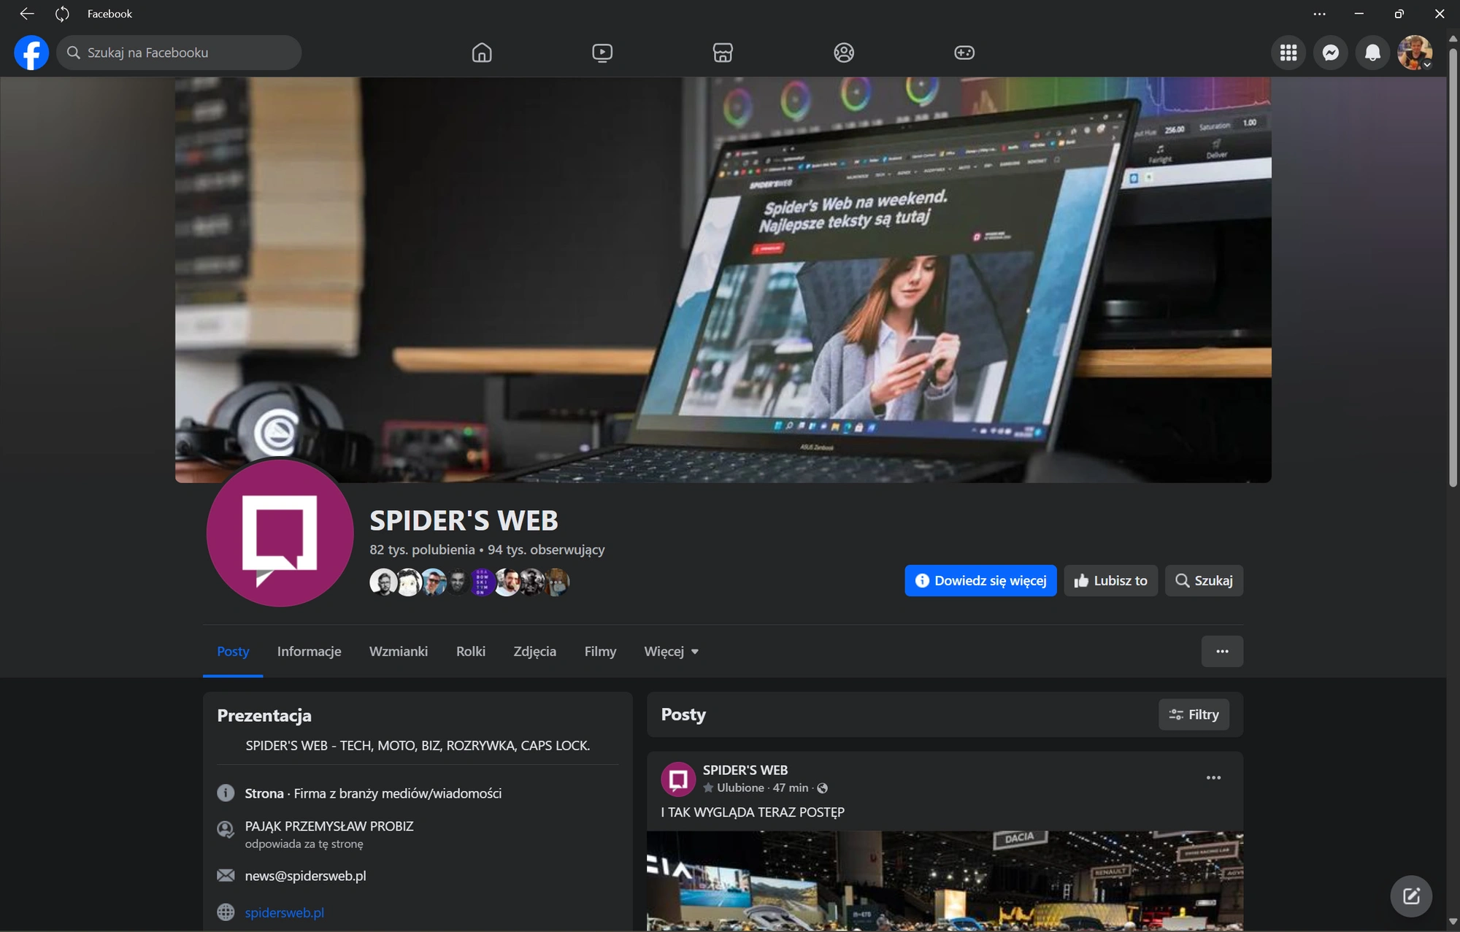Switch to the Rolki tab

coord(471,651)
